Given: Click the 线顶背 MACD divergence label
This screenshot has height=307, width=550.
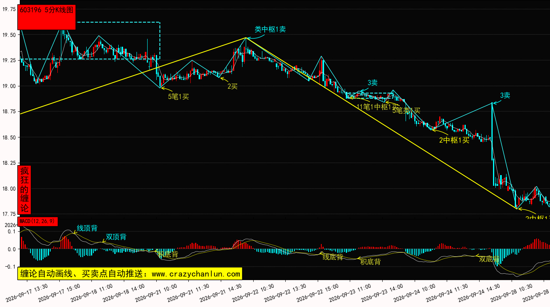Looking at the screenshot, I should point(87,229).
